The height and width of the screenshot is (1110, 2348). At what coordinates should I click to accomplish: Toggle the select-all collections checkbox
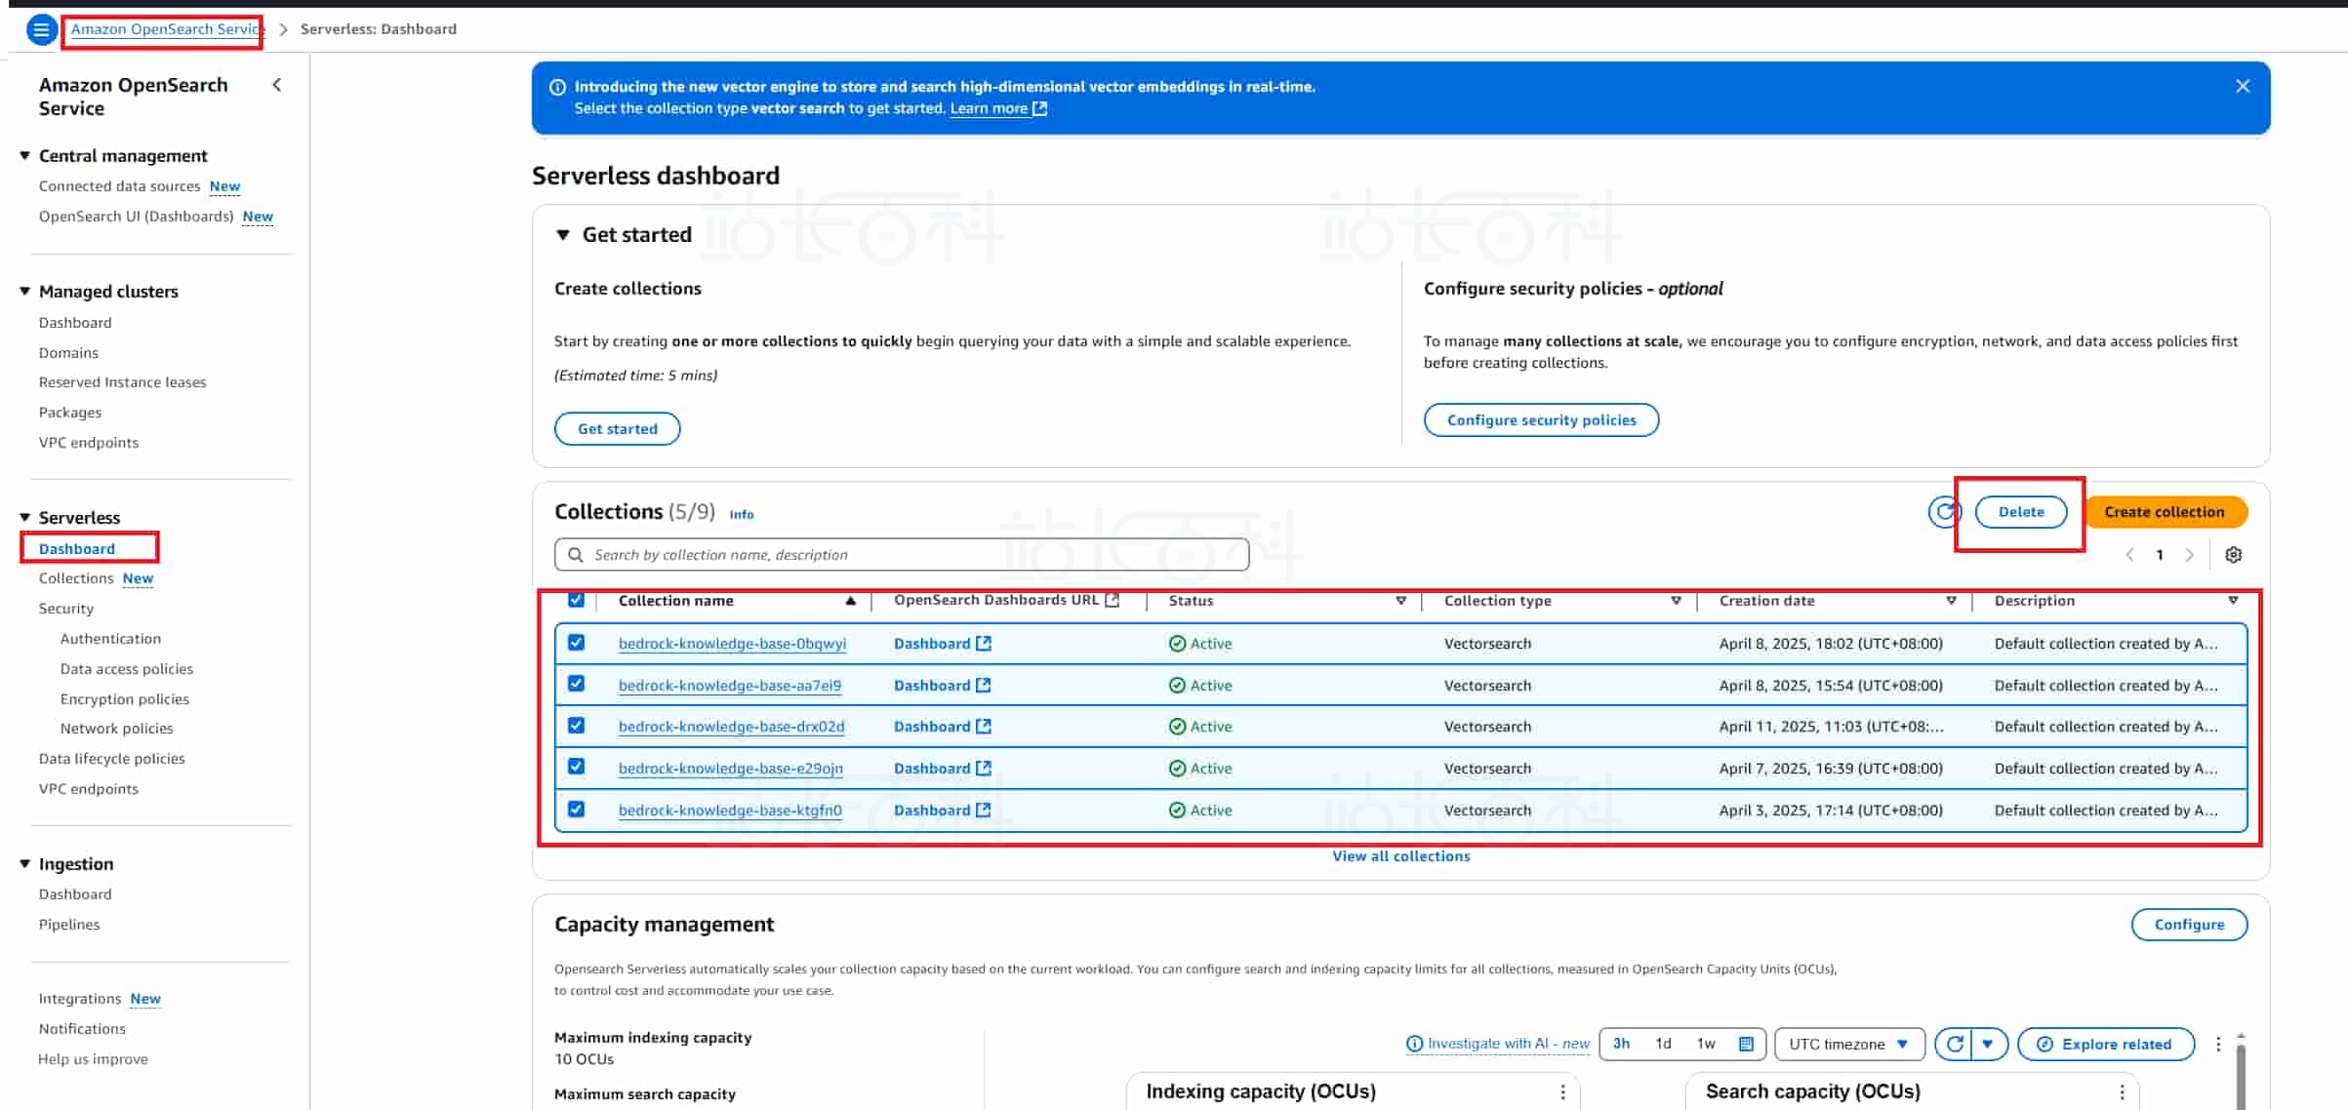pos(576,600)
